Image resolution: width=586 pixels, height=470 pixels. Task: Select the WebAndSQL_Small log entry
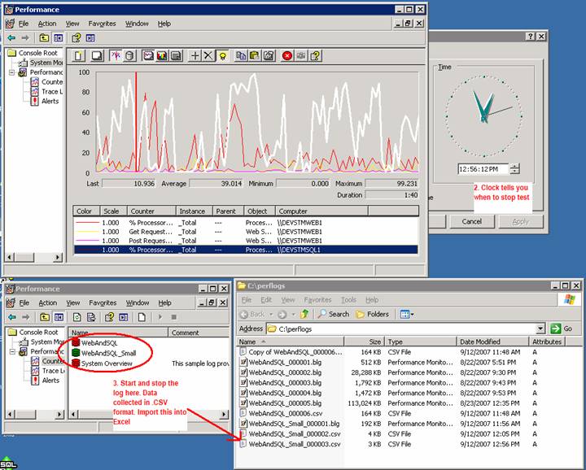[108, 352]
